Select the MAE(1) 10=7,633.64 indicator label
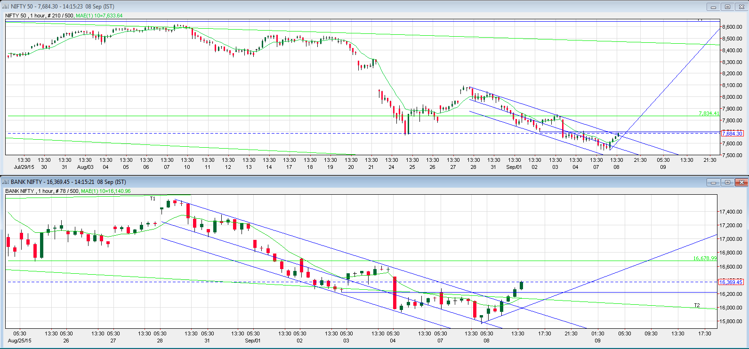Viewport: 749px width, 349px height. pyautogui.click(x=99, y=16)
